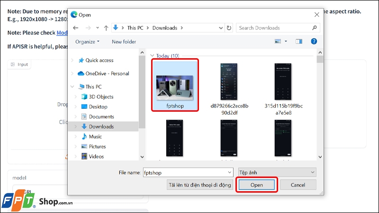Expand the Quick access node
Viewport: 379px width, 213px height.
click(x=72, y=61)
